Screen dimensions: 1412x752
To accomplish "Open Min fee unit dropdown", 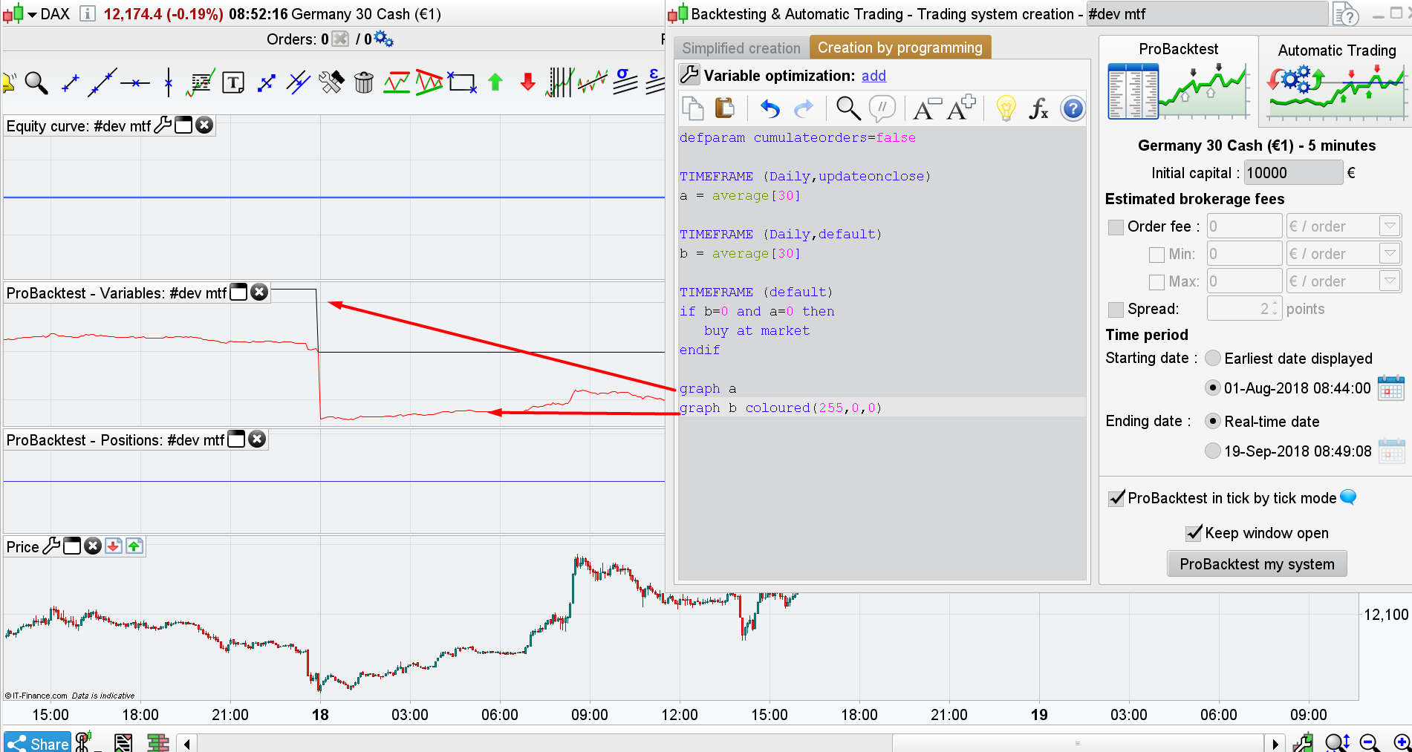I will [x=1390, y=253].
